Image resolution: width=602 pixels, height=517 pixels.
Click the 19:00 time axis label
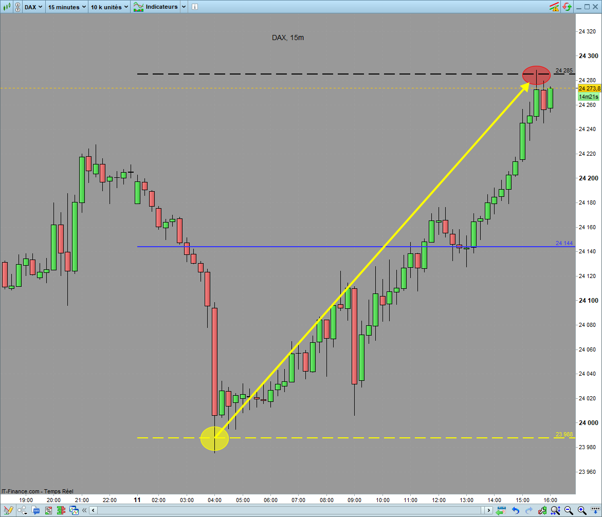[x=26, y=500]
